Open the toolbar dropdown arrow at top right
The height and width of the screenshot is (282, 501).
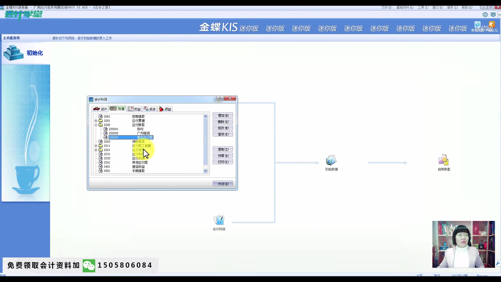point(499,15)
